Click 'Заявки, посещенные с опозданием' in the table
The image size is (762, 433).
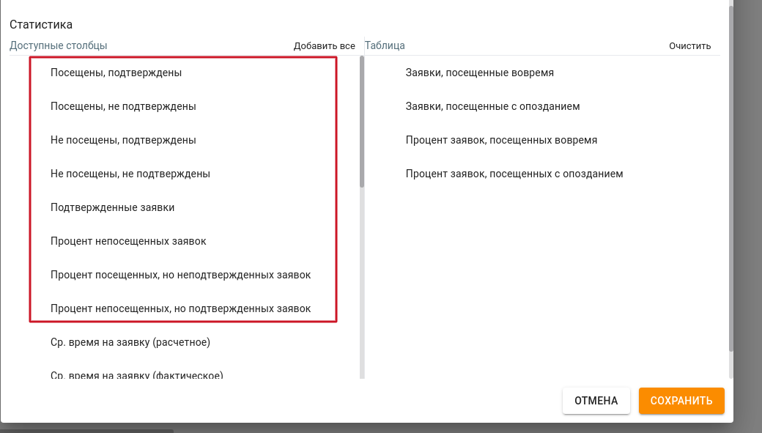click(492, 106)
